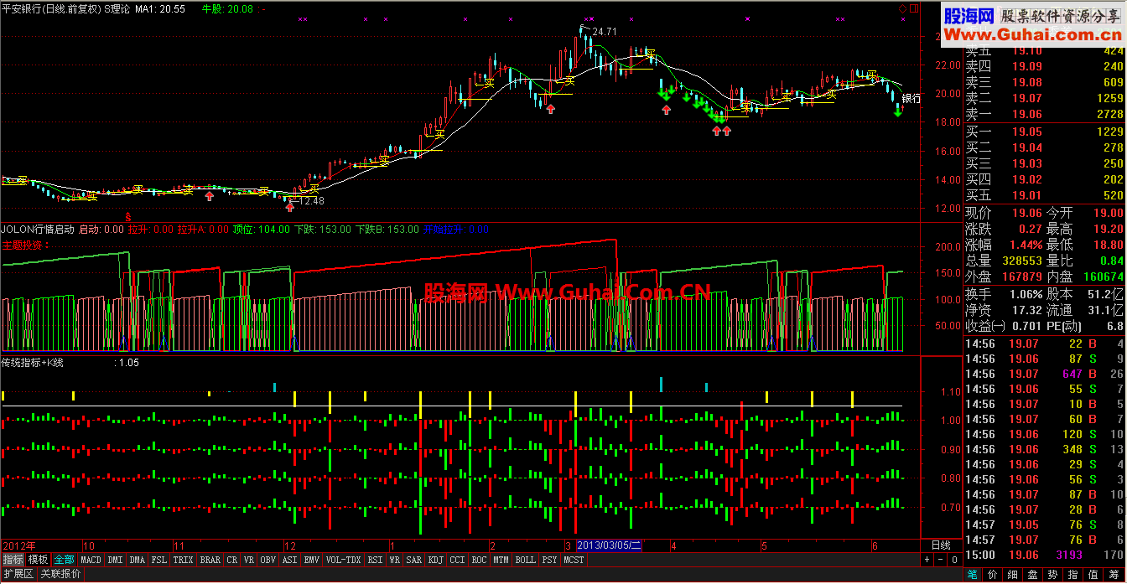Click the red S marker below the candles

click(127, 216)
